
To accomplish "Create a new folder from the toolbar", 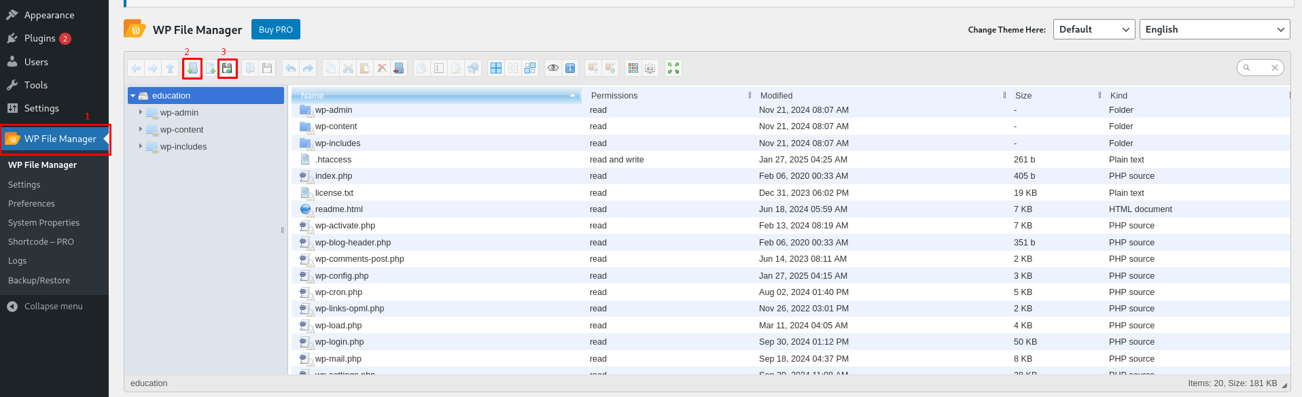I will click(192, 68).
